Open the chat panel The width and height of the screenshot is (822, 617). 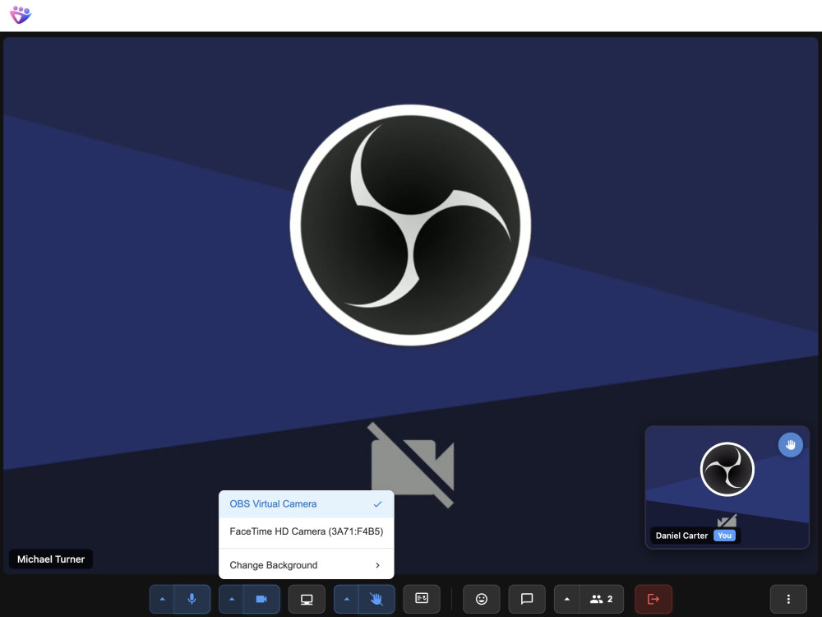pyautogui.click(x=527, y=599)
